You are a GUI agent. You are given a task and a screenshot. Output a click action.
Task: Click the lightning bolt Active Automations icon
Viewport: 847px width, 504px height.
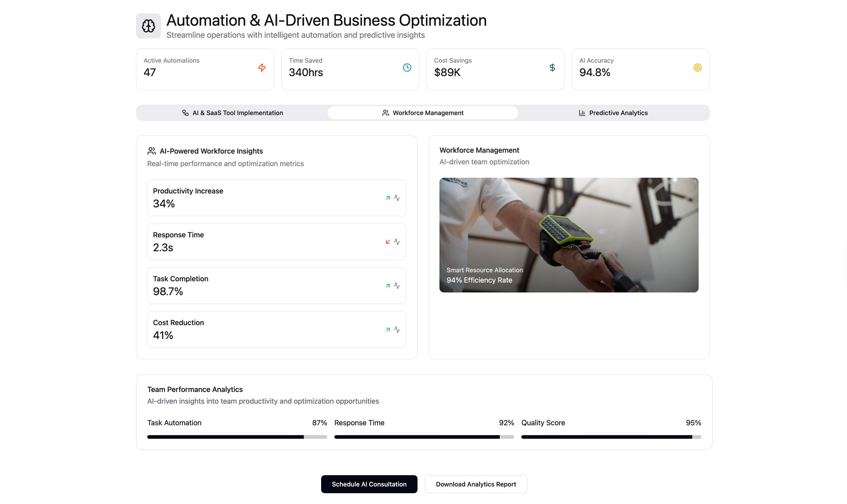coord(262,68)
